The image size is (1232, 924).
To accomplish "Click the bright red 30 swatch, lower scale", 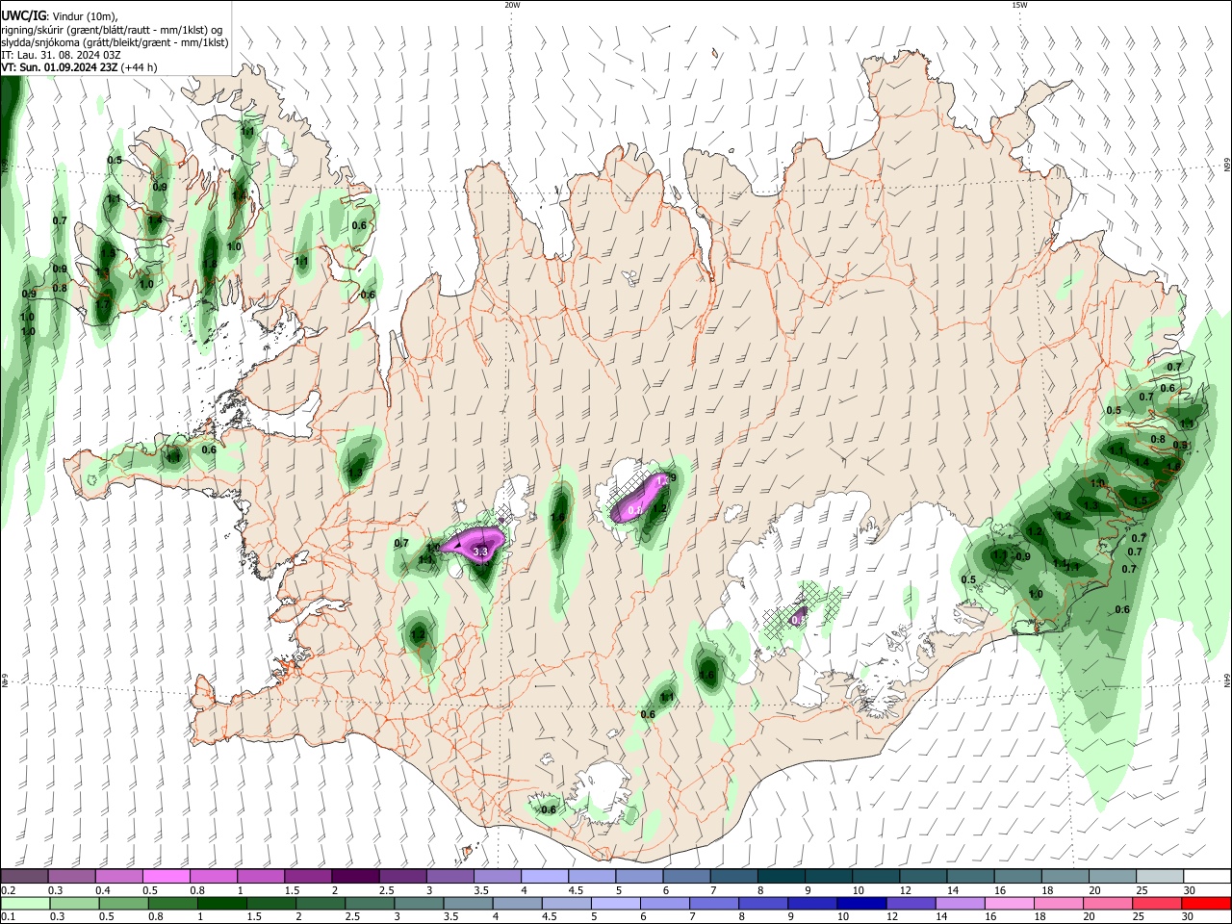I will (1206, 904).
